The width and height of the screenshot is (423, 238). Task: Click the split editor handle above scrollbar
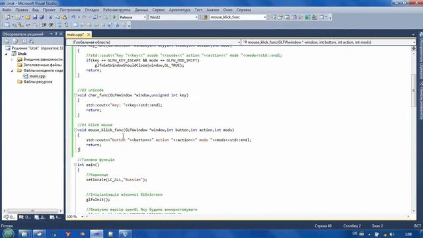click(414, 48)
